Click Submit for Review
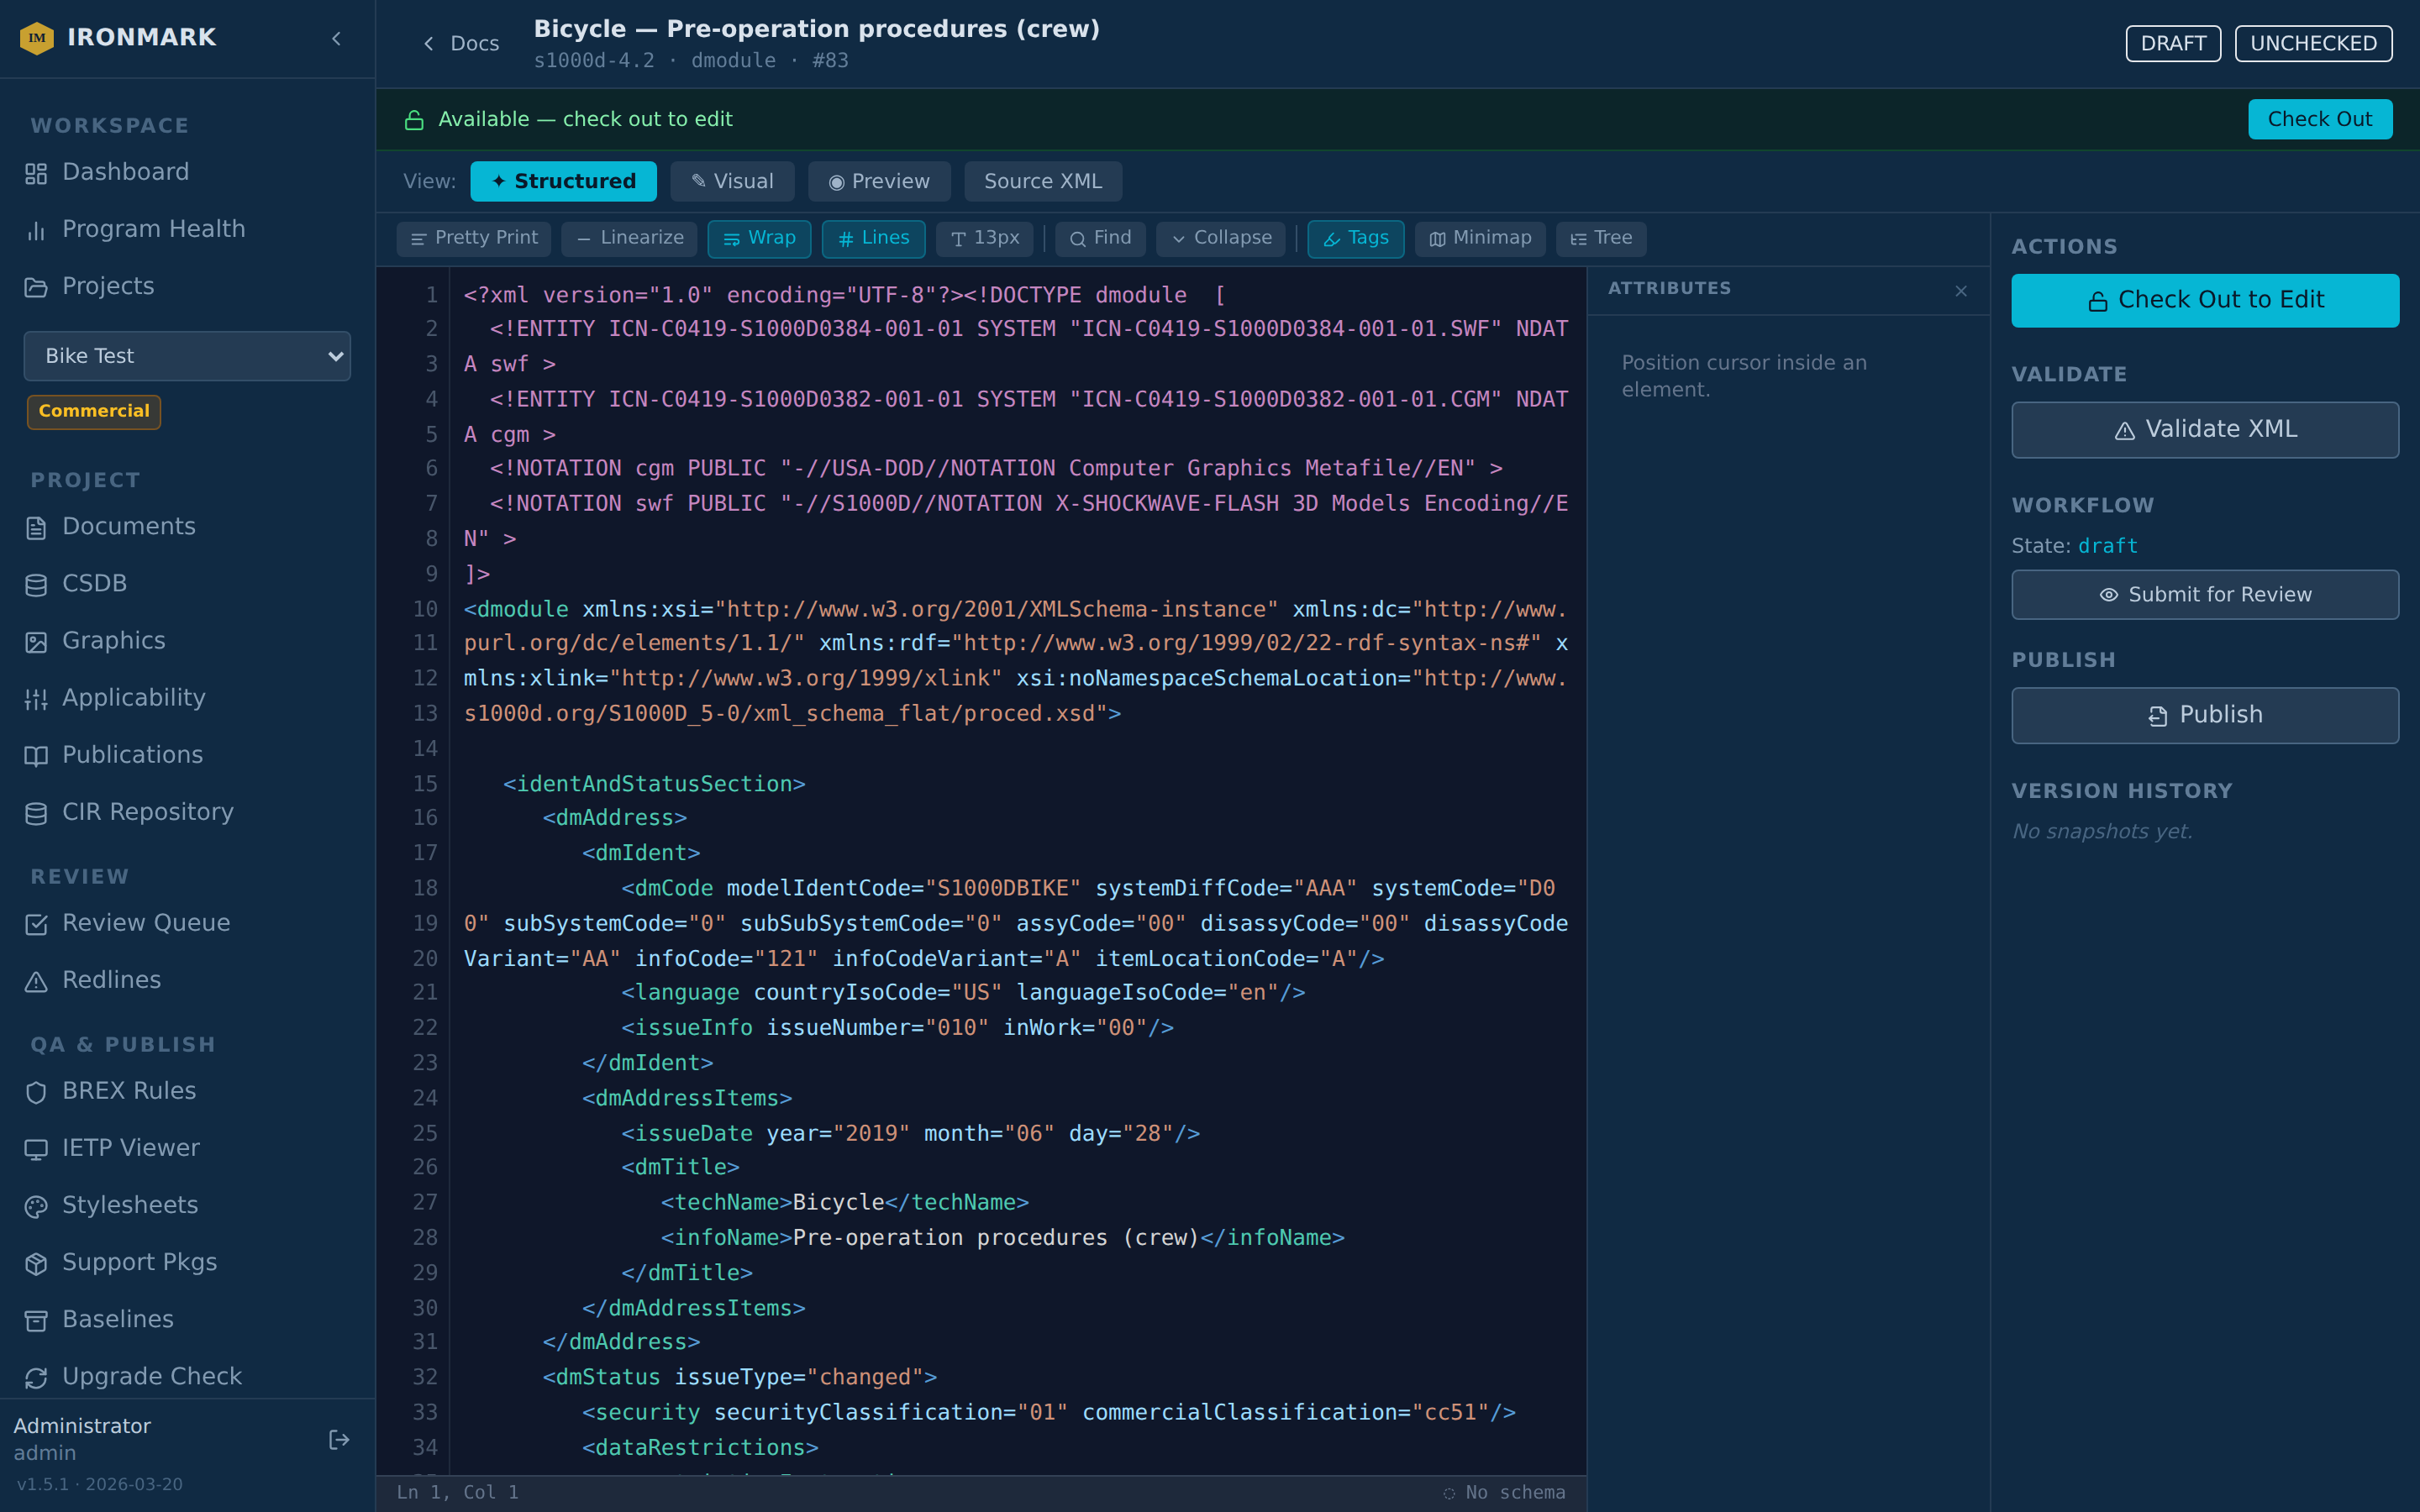Screen dimensions: 2420x1512 pos(2205,595)
